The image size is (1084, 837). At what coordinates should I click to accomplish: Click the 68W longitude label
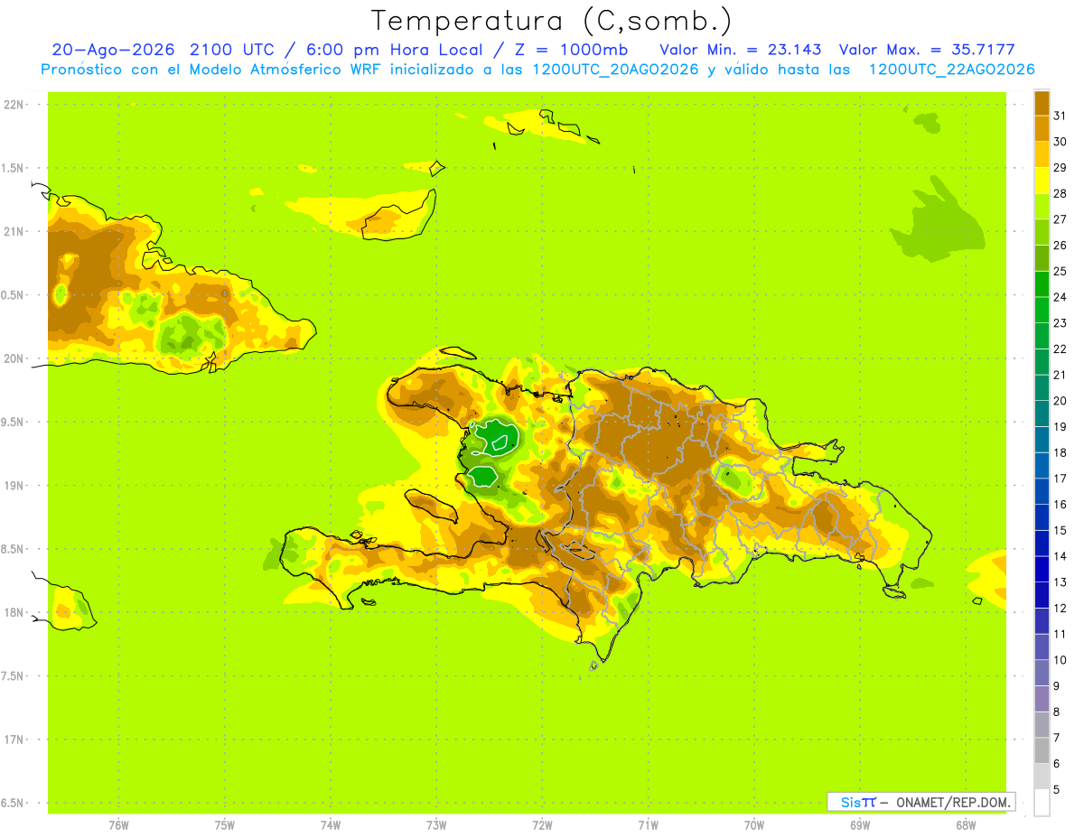point(966,825)
